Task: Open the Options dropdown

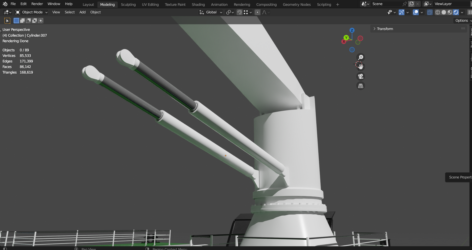Action: click(463, 20)
